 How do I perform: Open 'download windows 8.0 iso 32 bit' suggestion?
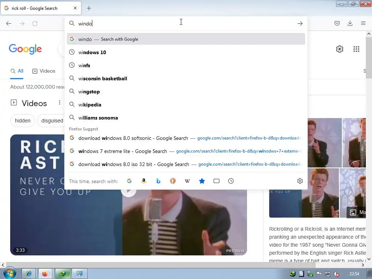tap(186, 164)
